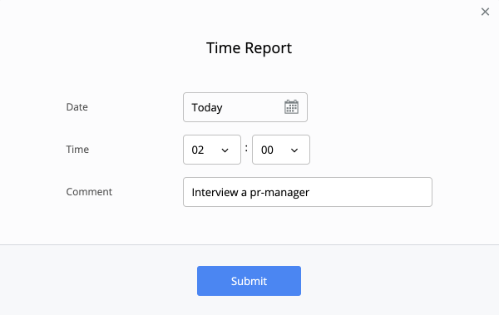Focus the Comment input field
The image size is (499, 315).
pyautogui.click(x=308, y=192)
